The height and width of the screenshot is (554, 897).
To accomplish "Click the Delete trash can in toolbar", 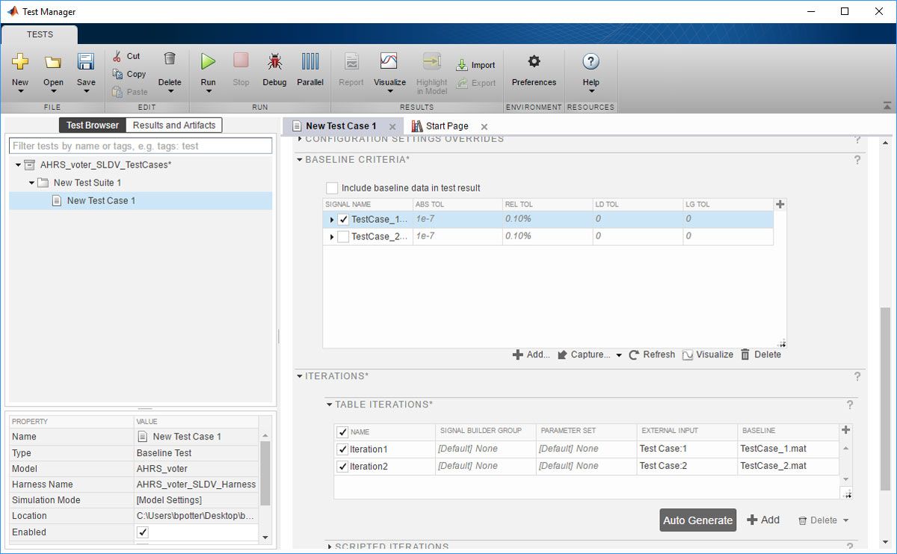I will 170,59.
